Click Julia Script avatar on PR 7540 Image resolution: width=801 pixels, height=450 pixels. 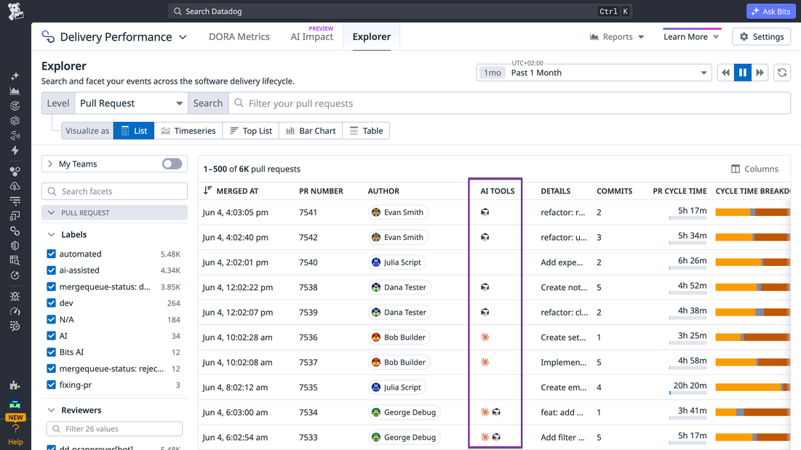click(376, 262)
